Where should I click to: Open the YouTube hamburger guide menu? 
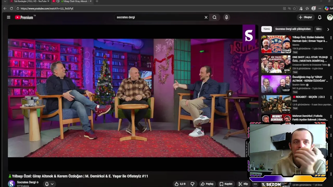pyautogui.click(x=9, y=17)
